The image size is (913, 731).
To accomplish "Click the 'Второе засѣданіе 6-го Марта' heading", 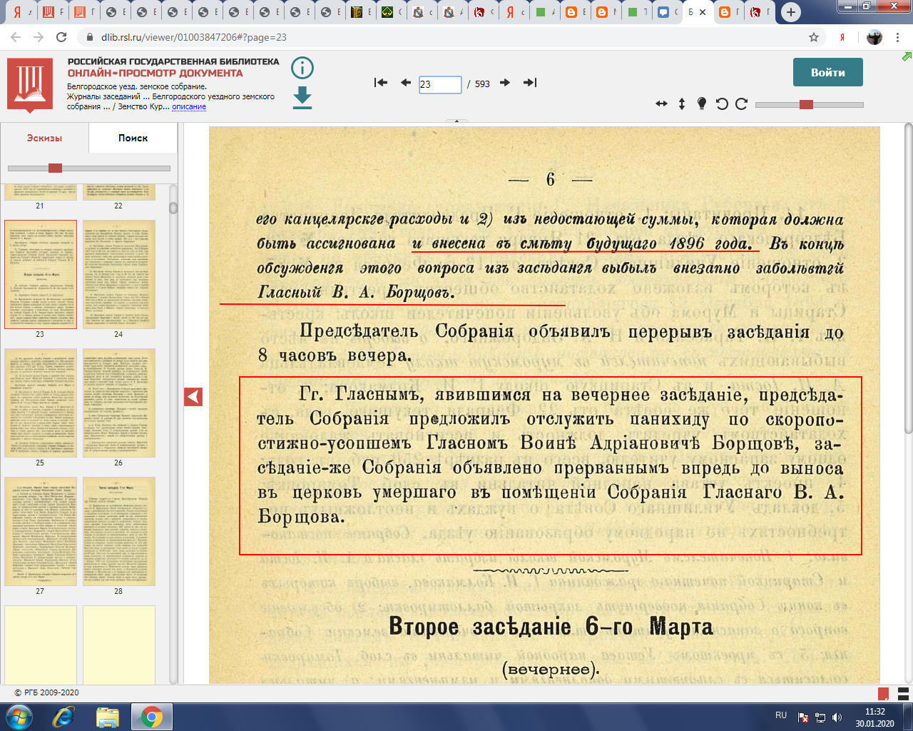I will pyautogui.click(x=551, y=627).
